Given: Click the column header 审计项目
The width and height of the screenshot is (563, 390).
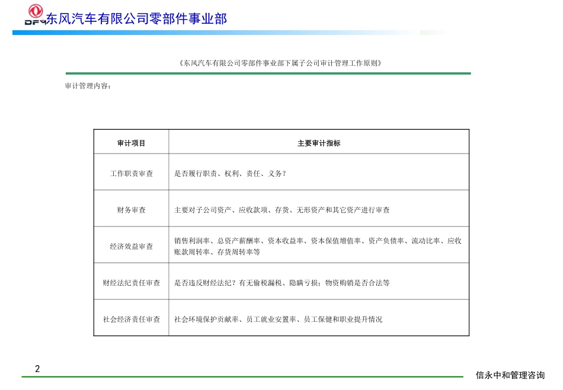Looking at the screenshot, I should [131, 143].
